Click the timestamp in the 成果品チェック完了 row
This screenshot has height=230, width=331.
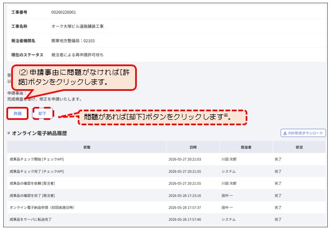pos(185,171)
